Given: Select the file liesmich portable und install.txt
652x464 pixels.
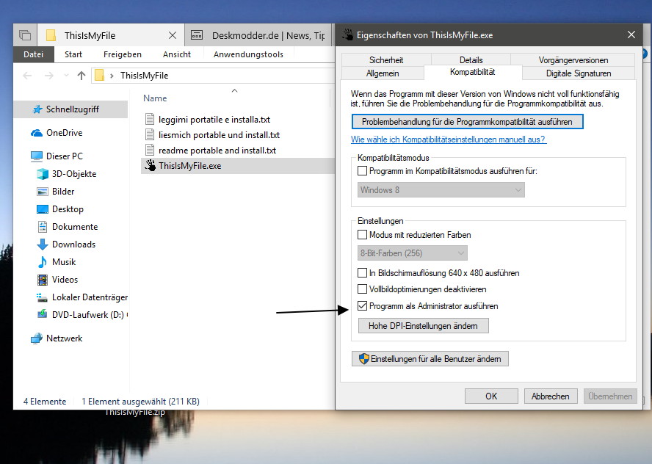Looking at the screenshot, I should click(219, 134).
